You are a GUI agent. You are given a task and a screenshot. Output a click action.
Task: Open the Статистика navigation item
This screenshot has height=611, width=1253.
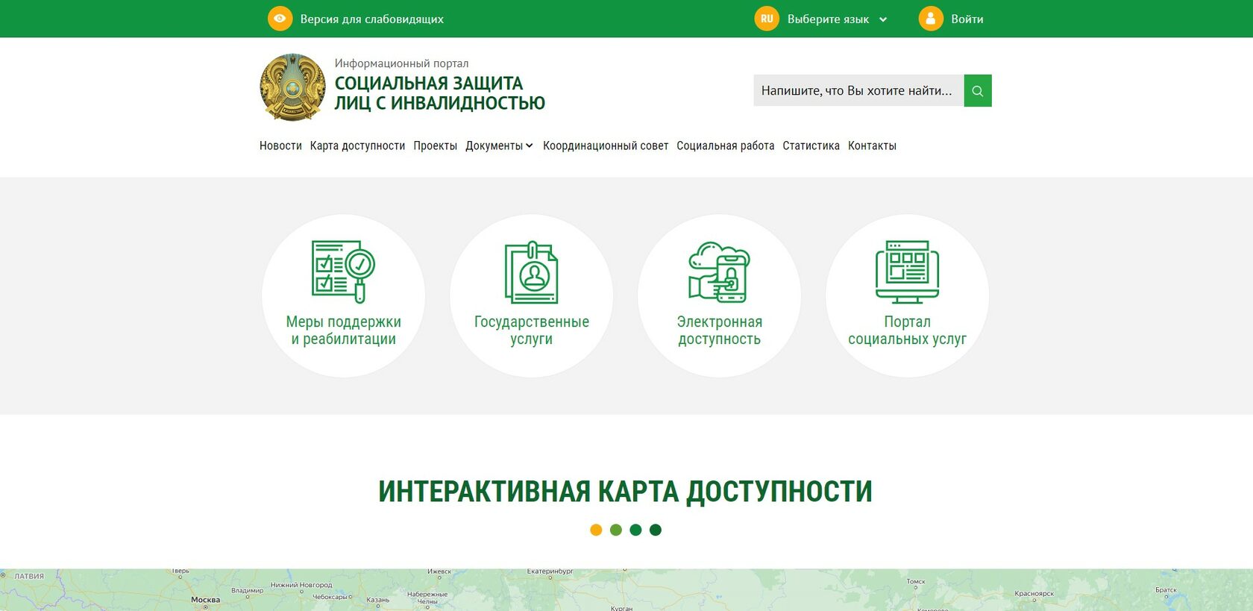(x=811, y=146)
